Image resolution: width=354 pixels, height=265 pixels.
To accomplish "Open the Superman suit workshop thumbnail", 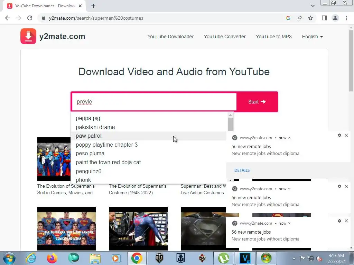I will click(x=138, y=228).
